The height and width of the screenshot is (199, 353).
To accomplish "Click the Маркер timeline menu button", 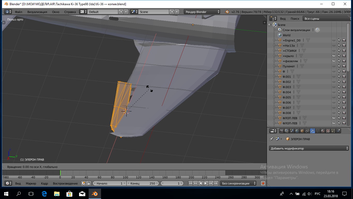I will pos(31,183).
